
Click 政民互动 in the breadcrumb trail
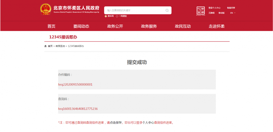coord(60,46)
